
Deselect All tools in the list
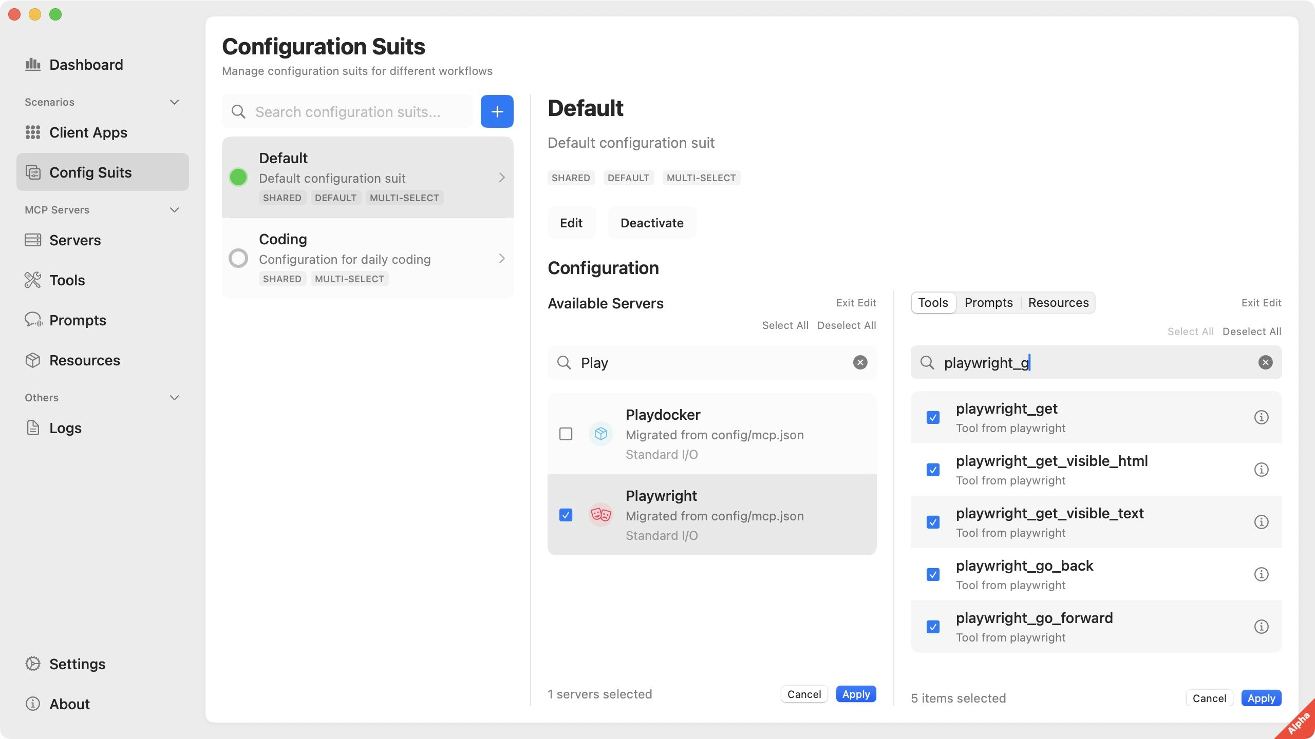click(1252, 332)
